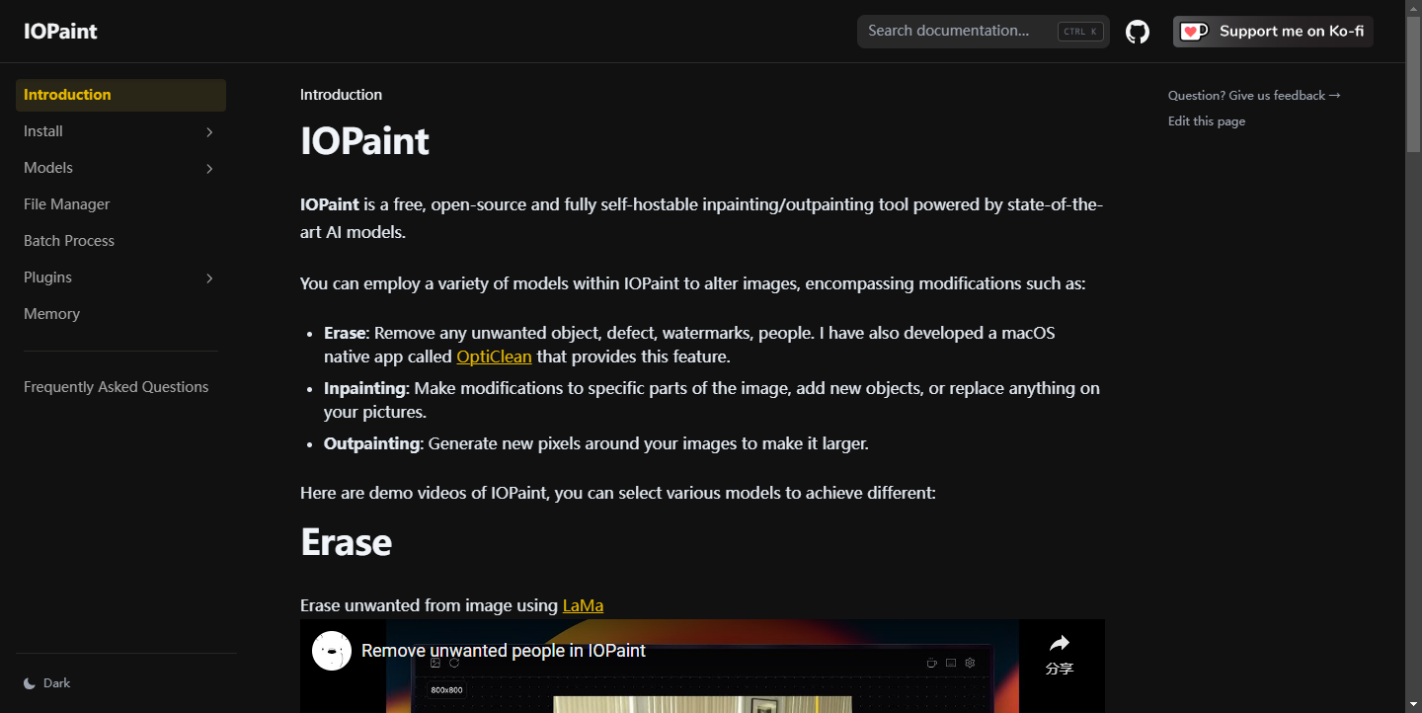Select Introduction in the sidebar
The height and width of the screenshot is (713, 1422).
point(120,95)
